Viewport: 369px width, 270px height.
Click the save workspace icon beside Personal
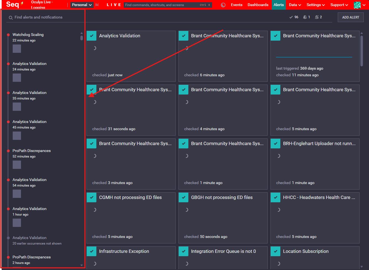(x=97, y=5)
